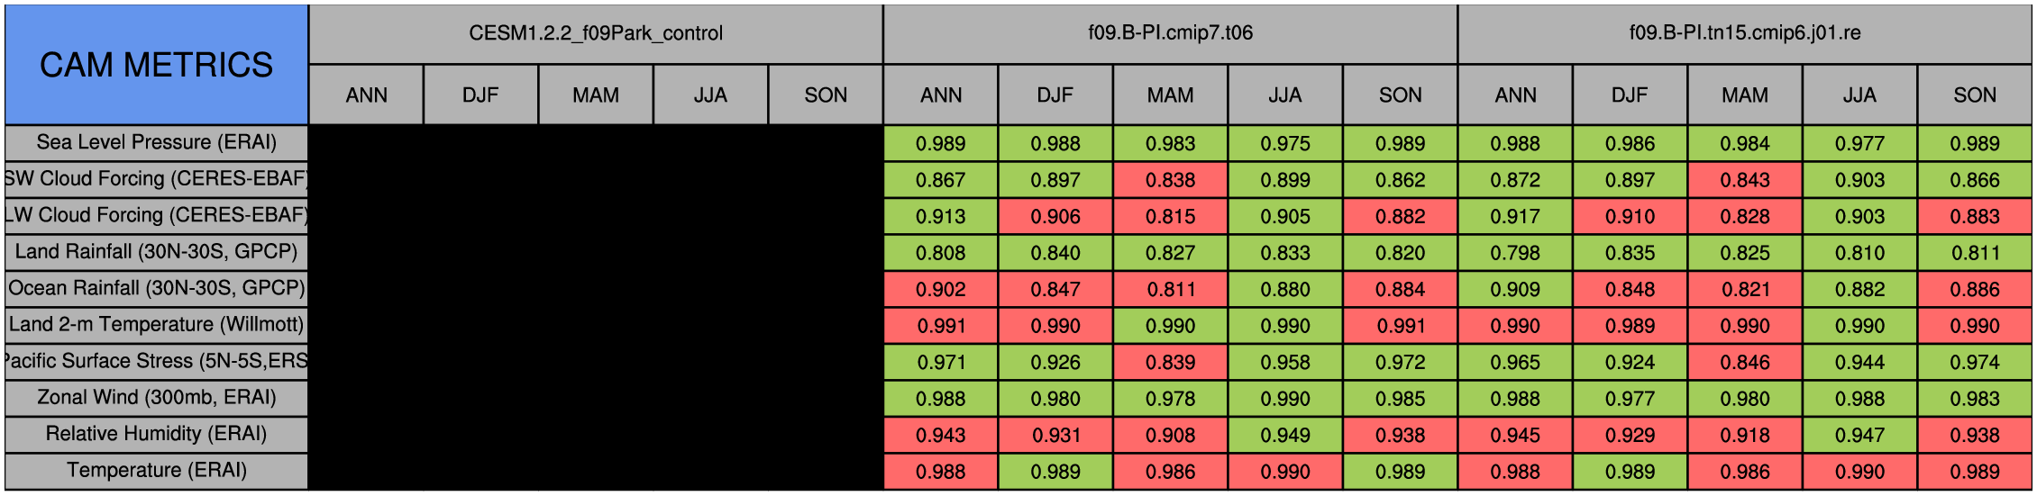Select Land 2-m Temperature (Willmott) row
The width and height of the screenshot is (2037, 496).
click(x=156, y=325)
